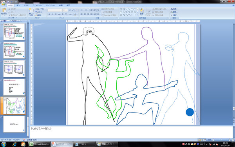
Task: Open the font size combo box
Action: (x=65, y=10)
